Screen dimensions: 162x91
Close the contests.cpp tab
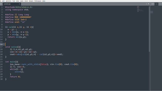click(19, 4)
